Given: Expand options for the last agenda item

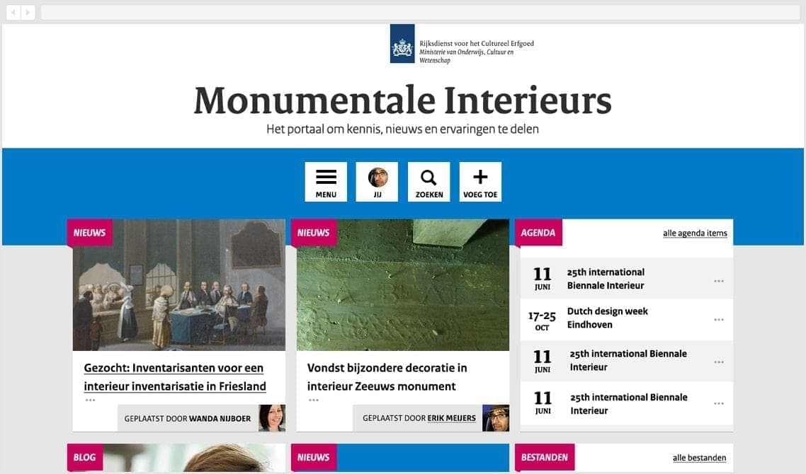Looking at the screenshot, I should coord(719,404).
